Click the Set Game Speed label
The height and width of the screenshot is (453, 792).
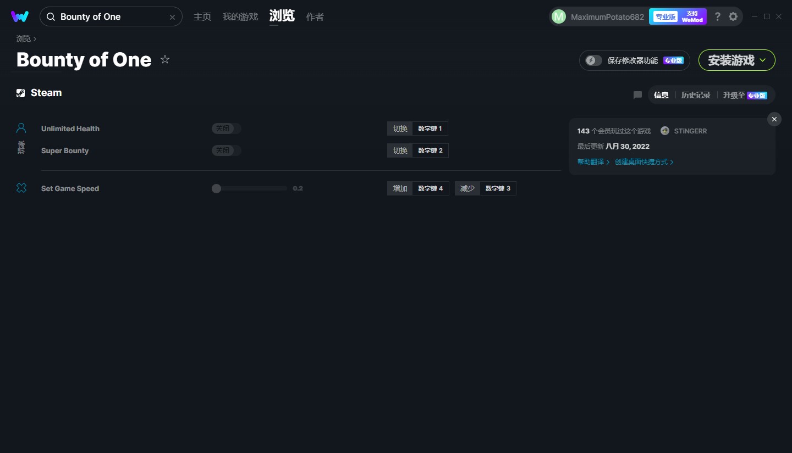(70, 188)
